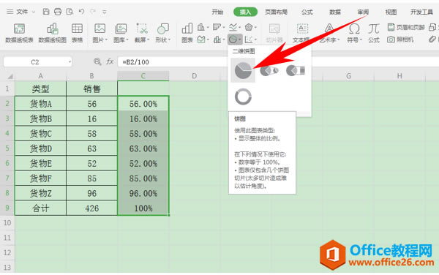Image resolution: width=439 pixels, height=275 pixels.
Task: Click the Print Preview icon
Action: point(70,12)
